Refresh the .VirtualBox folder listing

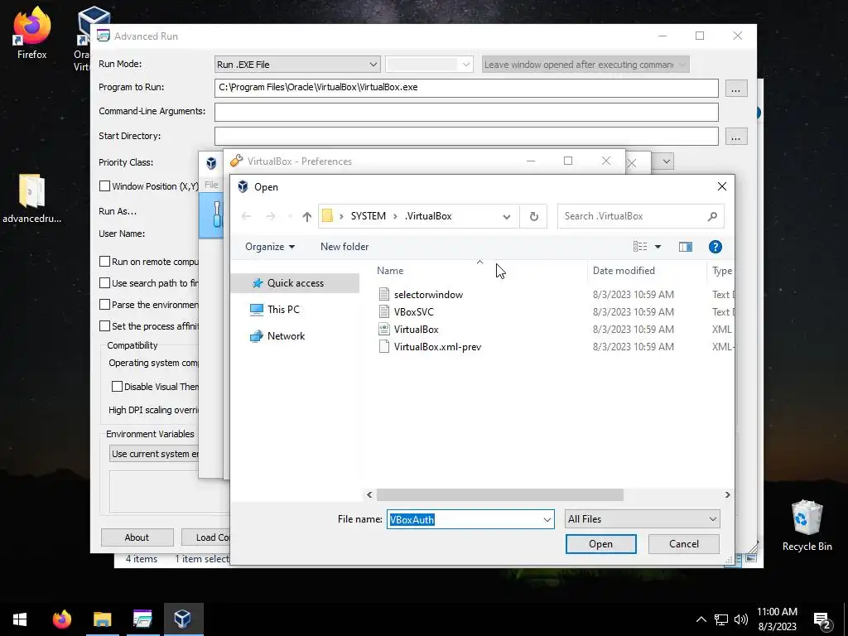[533, 216]
